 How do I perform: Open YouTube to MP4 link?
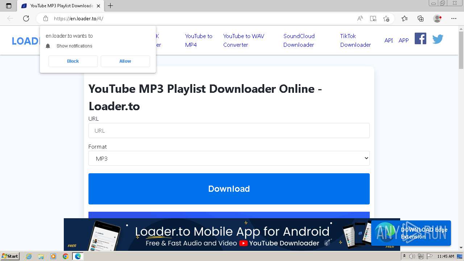click(199, 40)
